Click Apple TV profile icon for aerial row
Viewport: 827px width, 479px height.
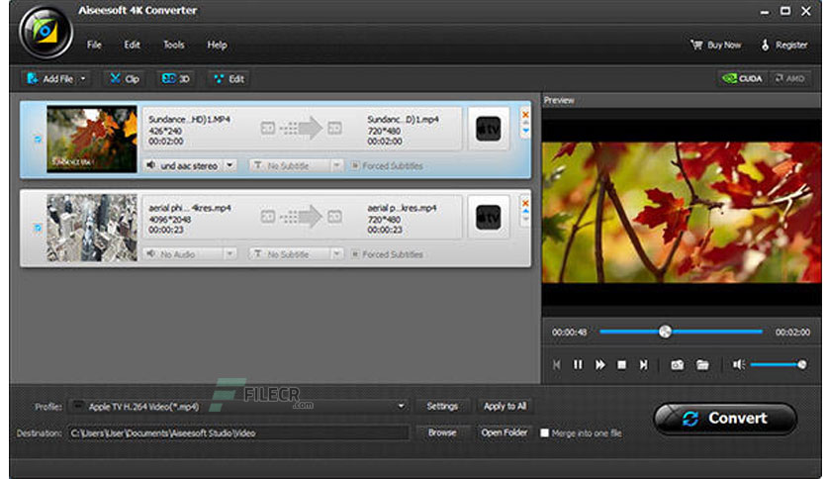[x=489, y=218]
